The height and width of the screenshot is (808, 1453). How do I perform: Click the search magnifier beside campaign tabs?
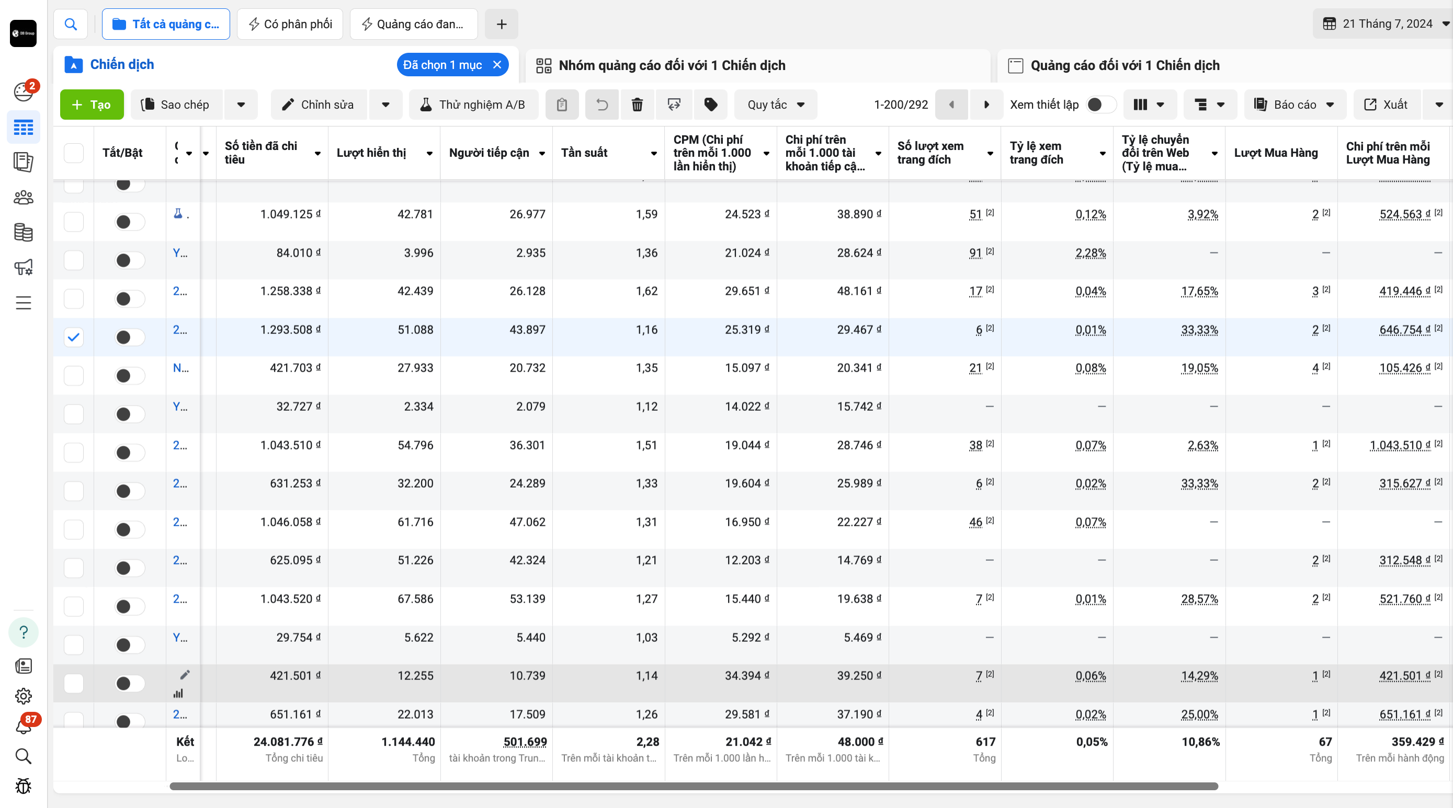71,24
